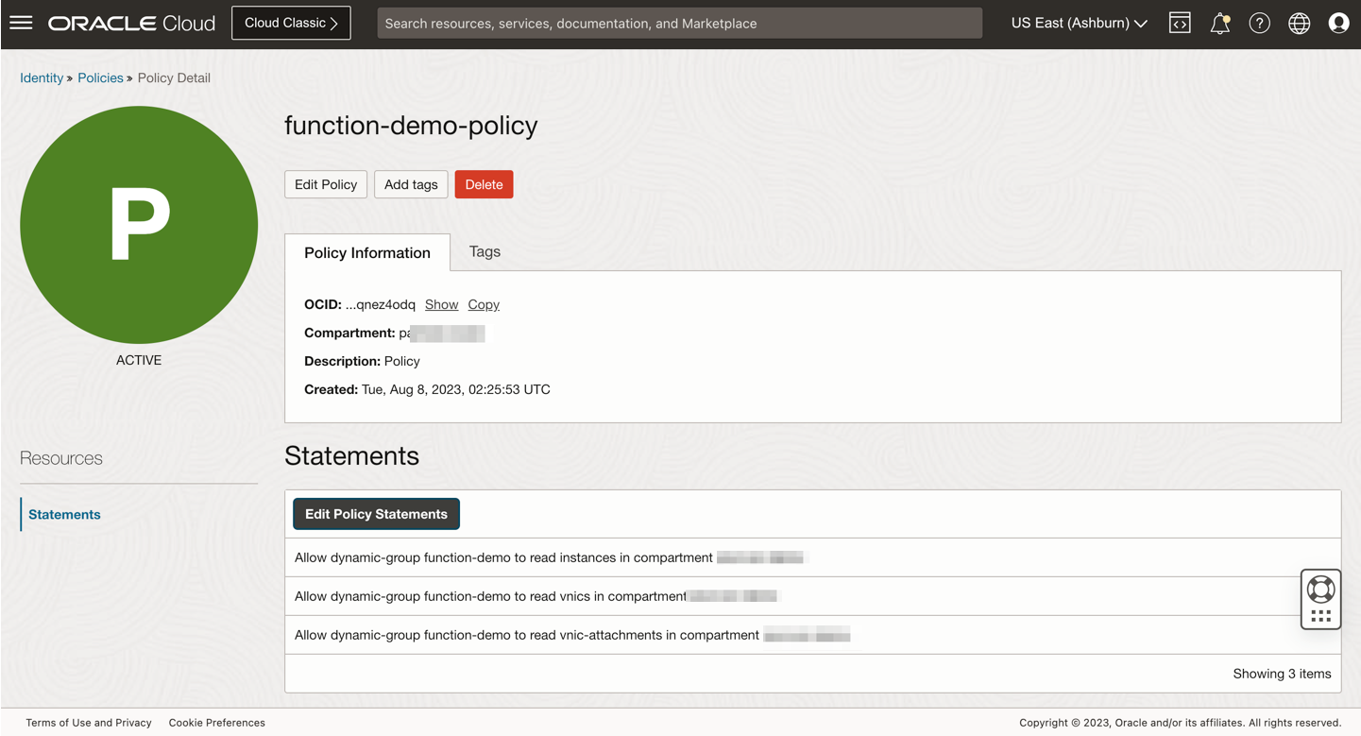Click the green P policy avatar
The width and height of the screenshot is (1361, 736).
pos(139,225)
